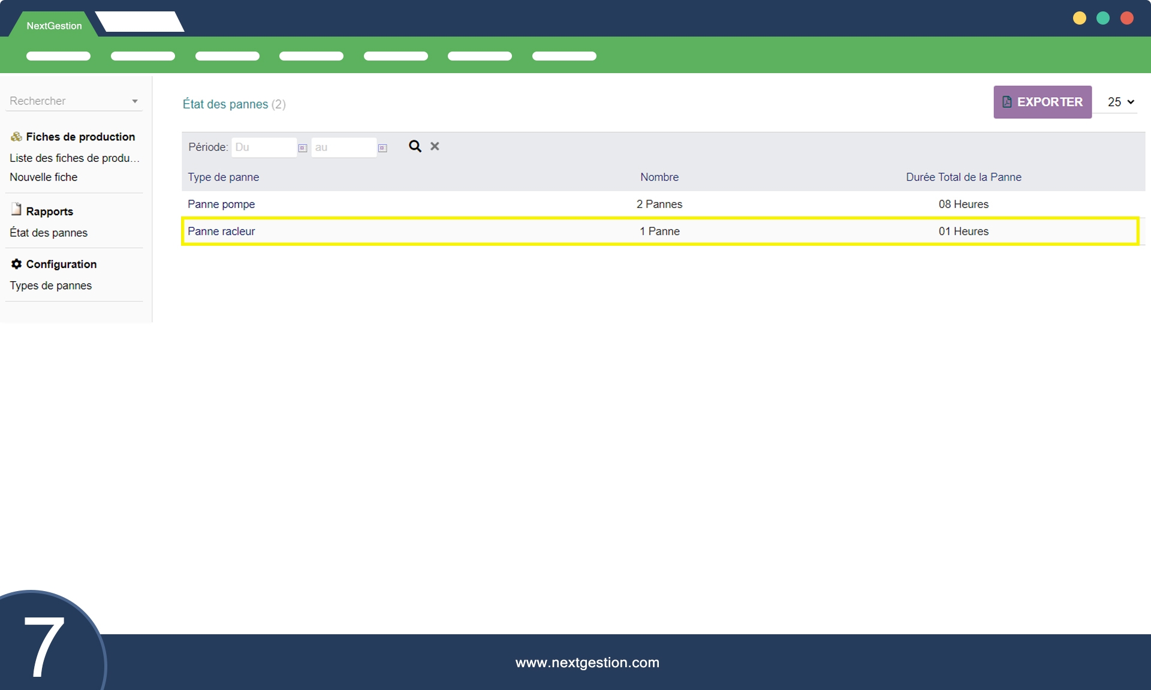Clear the period filter with X icon
Image resolution: width=1151 pixels, height=690 pixels.
435,146
